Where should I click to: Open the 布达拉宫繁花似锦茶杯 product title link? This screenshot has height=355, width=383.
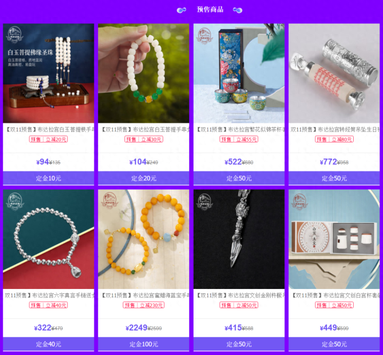[239, 129]
